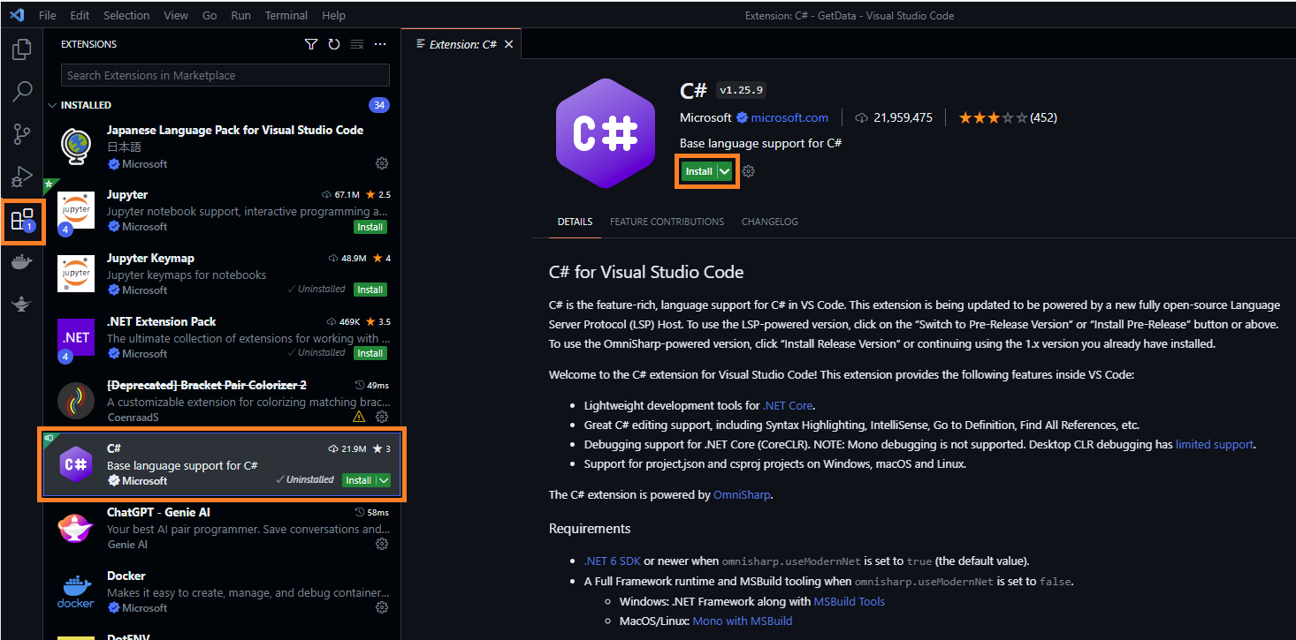
Task: Open the Terminal menu
Action: [x=286, y=15]
